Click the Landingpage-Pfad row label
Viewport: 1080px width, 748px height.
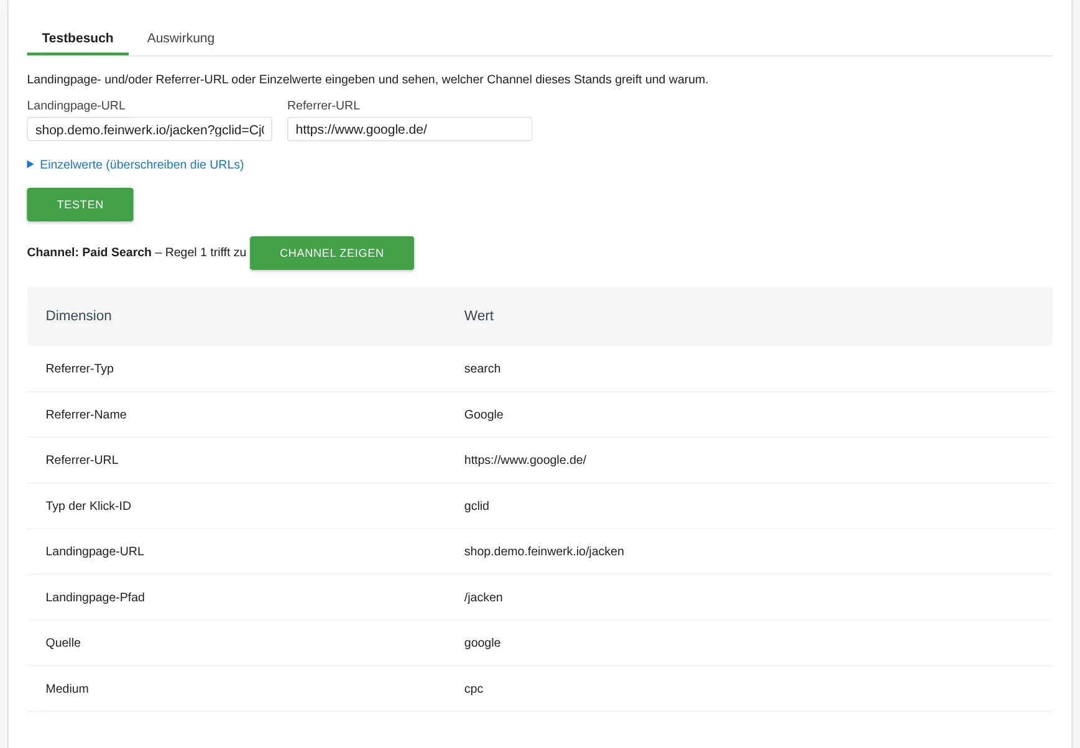(95, 598)
